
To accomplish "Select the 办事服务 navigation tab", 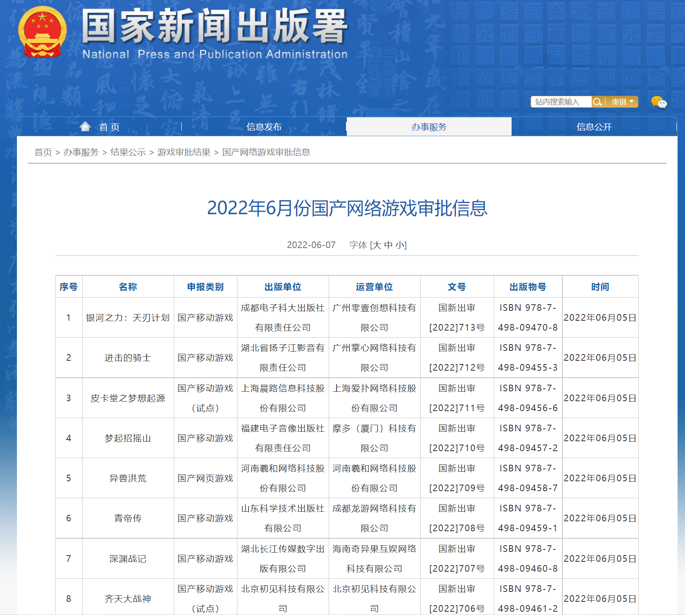I will [x=429, y=127].
